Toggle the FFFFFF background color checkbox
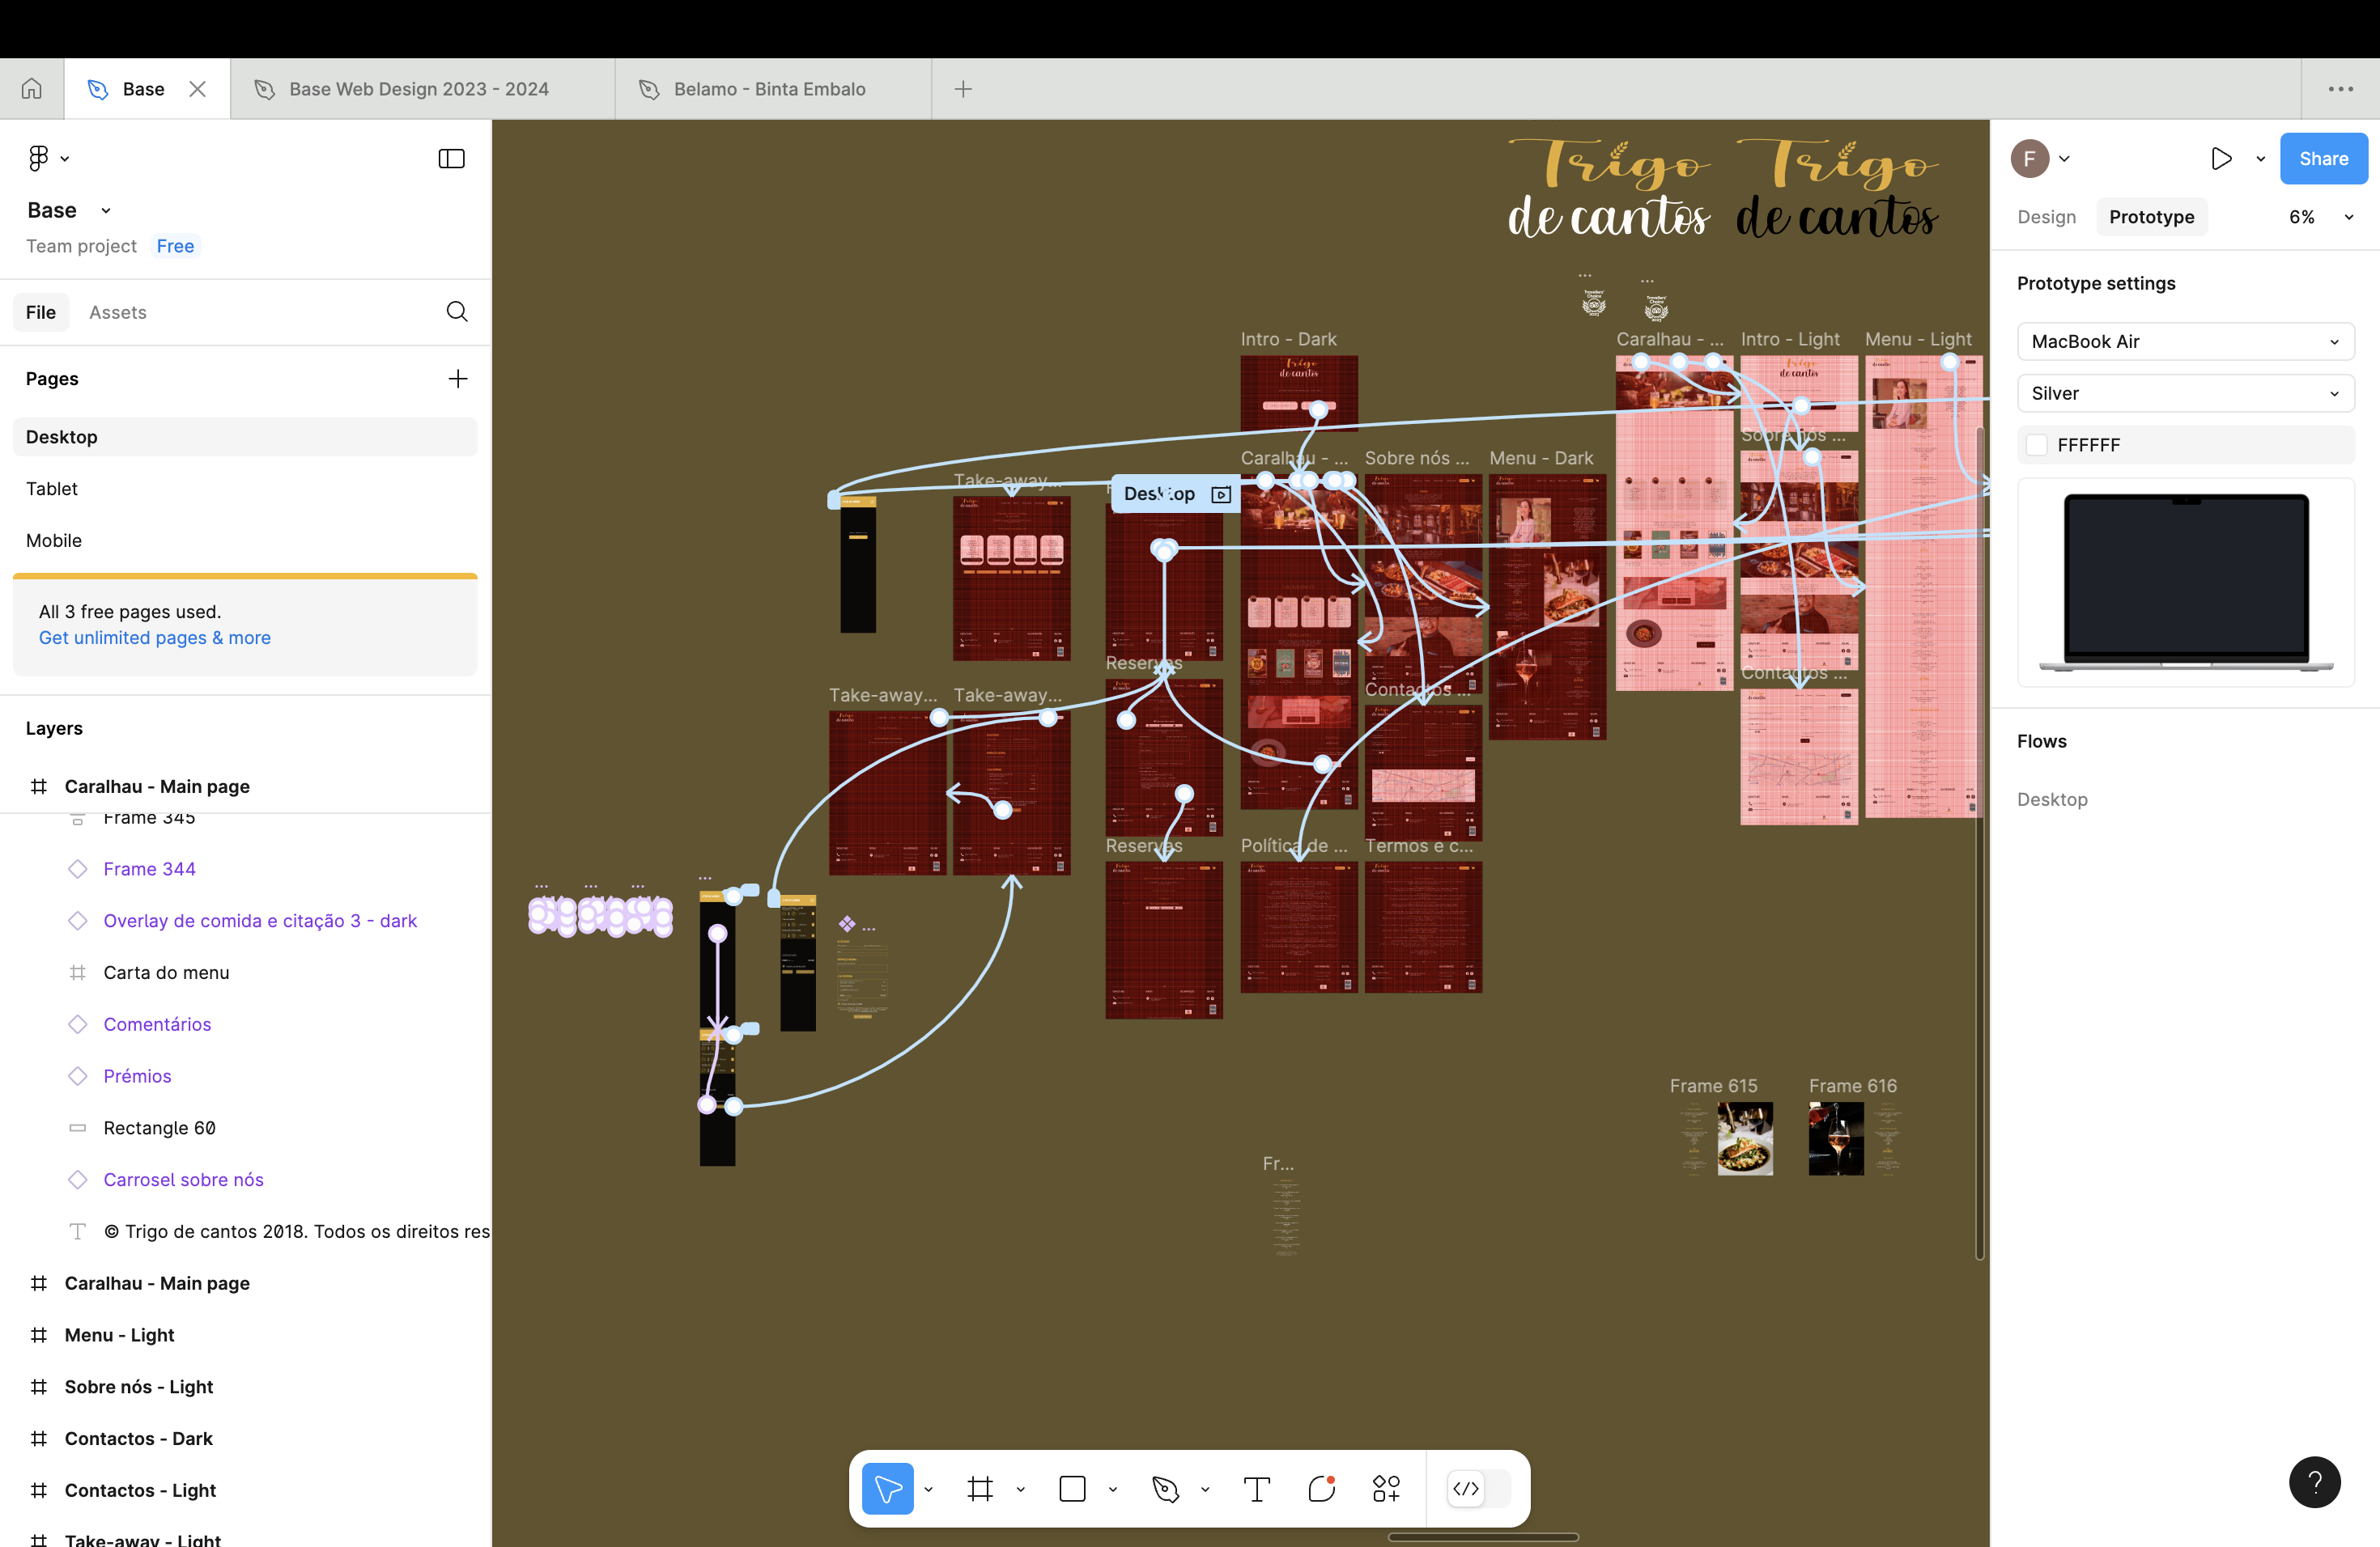 [x=2037, y=445]
